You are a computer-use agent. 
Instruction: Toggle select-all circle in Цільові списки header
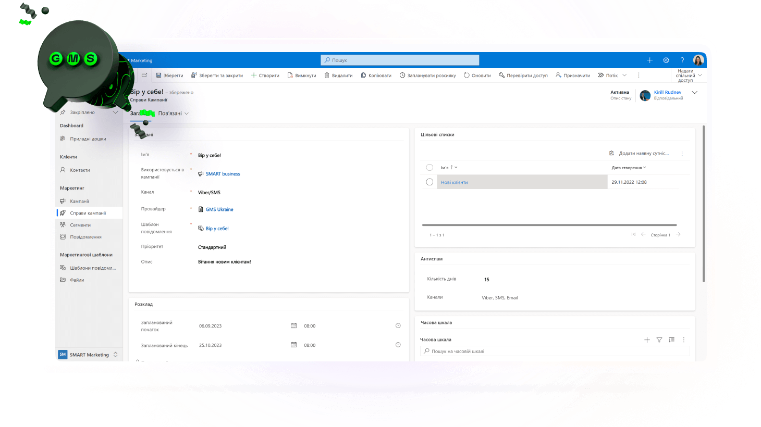tap(429, 168)
